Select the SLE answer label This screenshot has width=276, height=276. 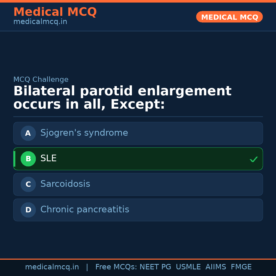(x=49, y=158)
